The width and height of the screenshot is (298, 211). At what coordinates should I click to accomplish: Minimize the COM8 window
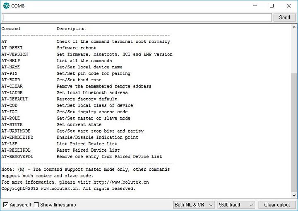click(x=255, y=6)
